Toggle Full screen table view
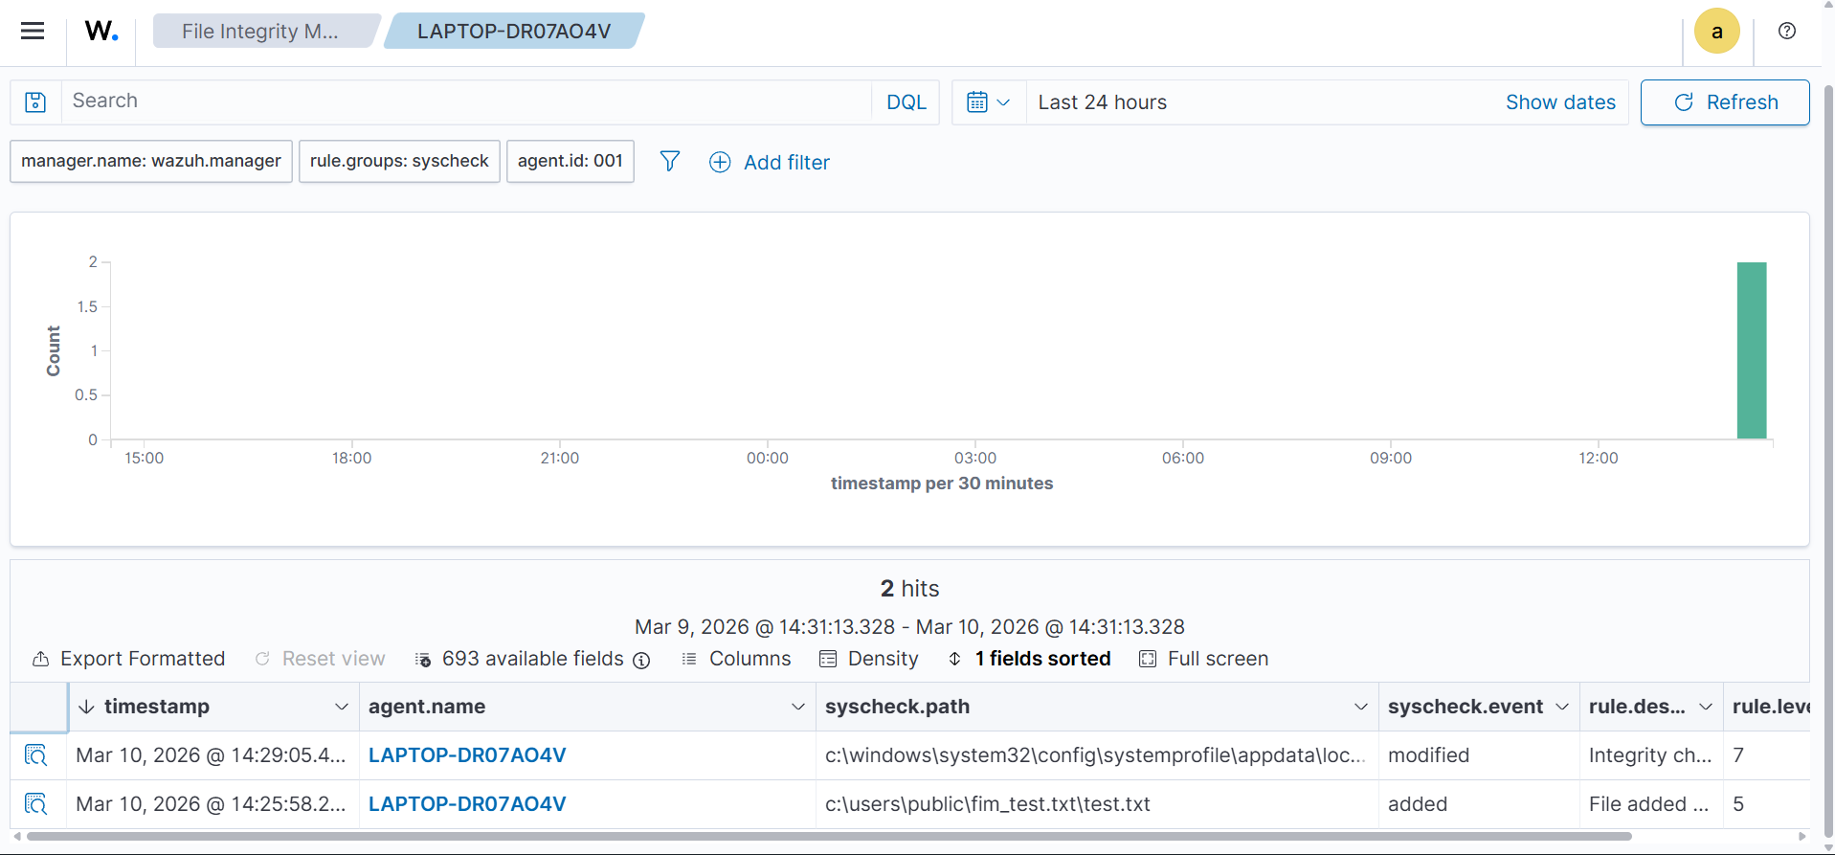This screenshot has width=1835, height=855. [1203, 659]
